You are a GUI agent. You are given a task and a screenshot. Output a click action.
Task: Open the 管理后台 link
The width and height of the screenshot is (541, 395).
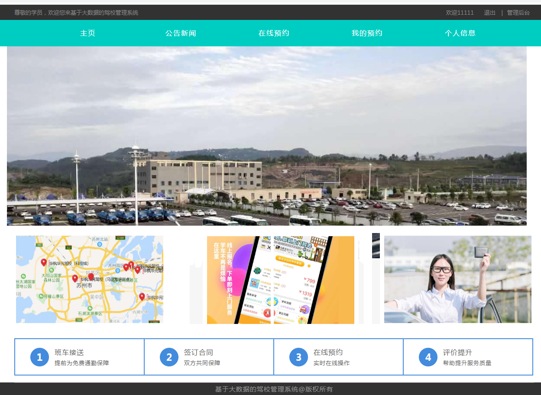point(518,13)
